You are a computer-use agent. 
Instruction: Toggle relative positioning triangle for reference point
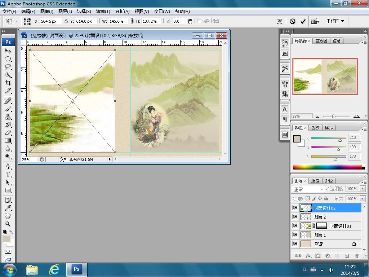click(66, 21)
